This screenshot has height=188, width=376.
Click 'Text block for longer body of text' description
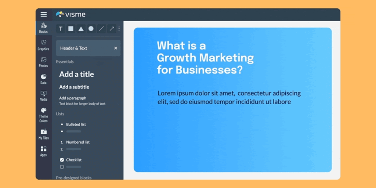(x=82, y=104)
